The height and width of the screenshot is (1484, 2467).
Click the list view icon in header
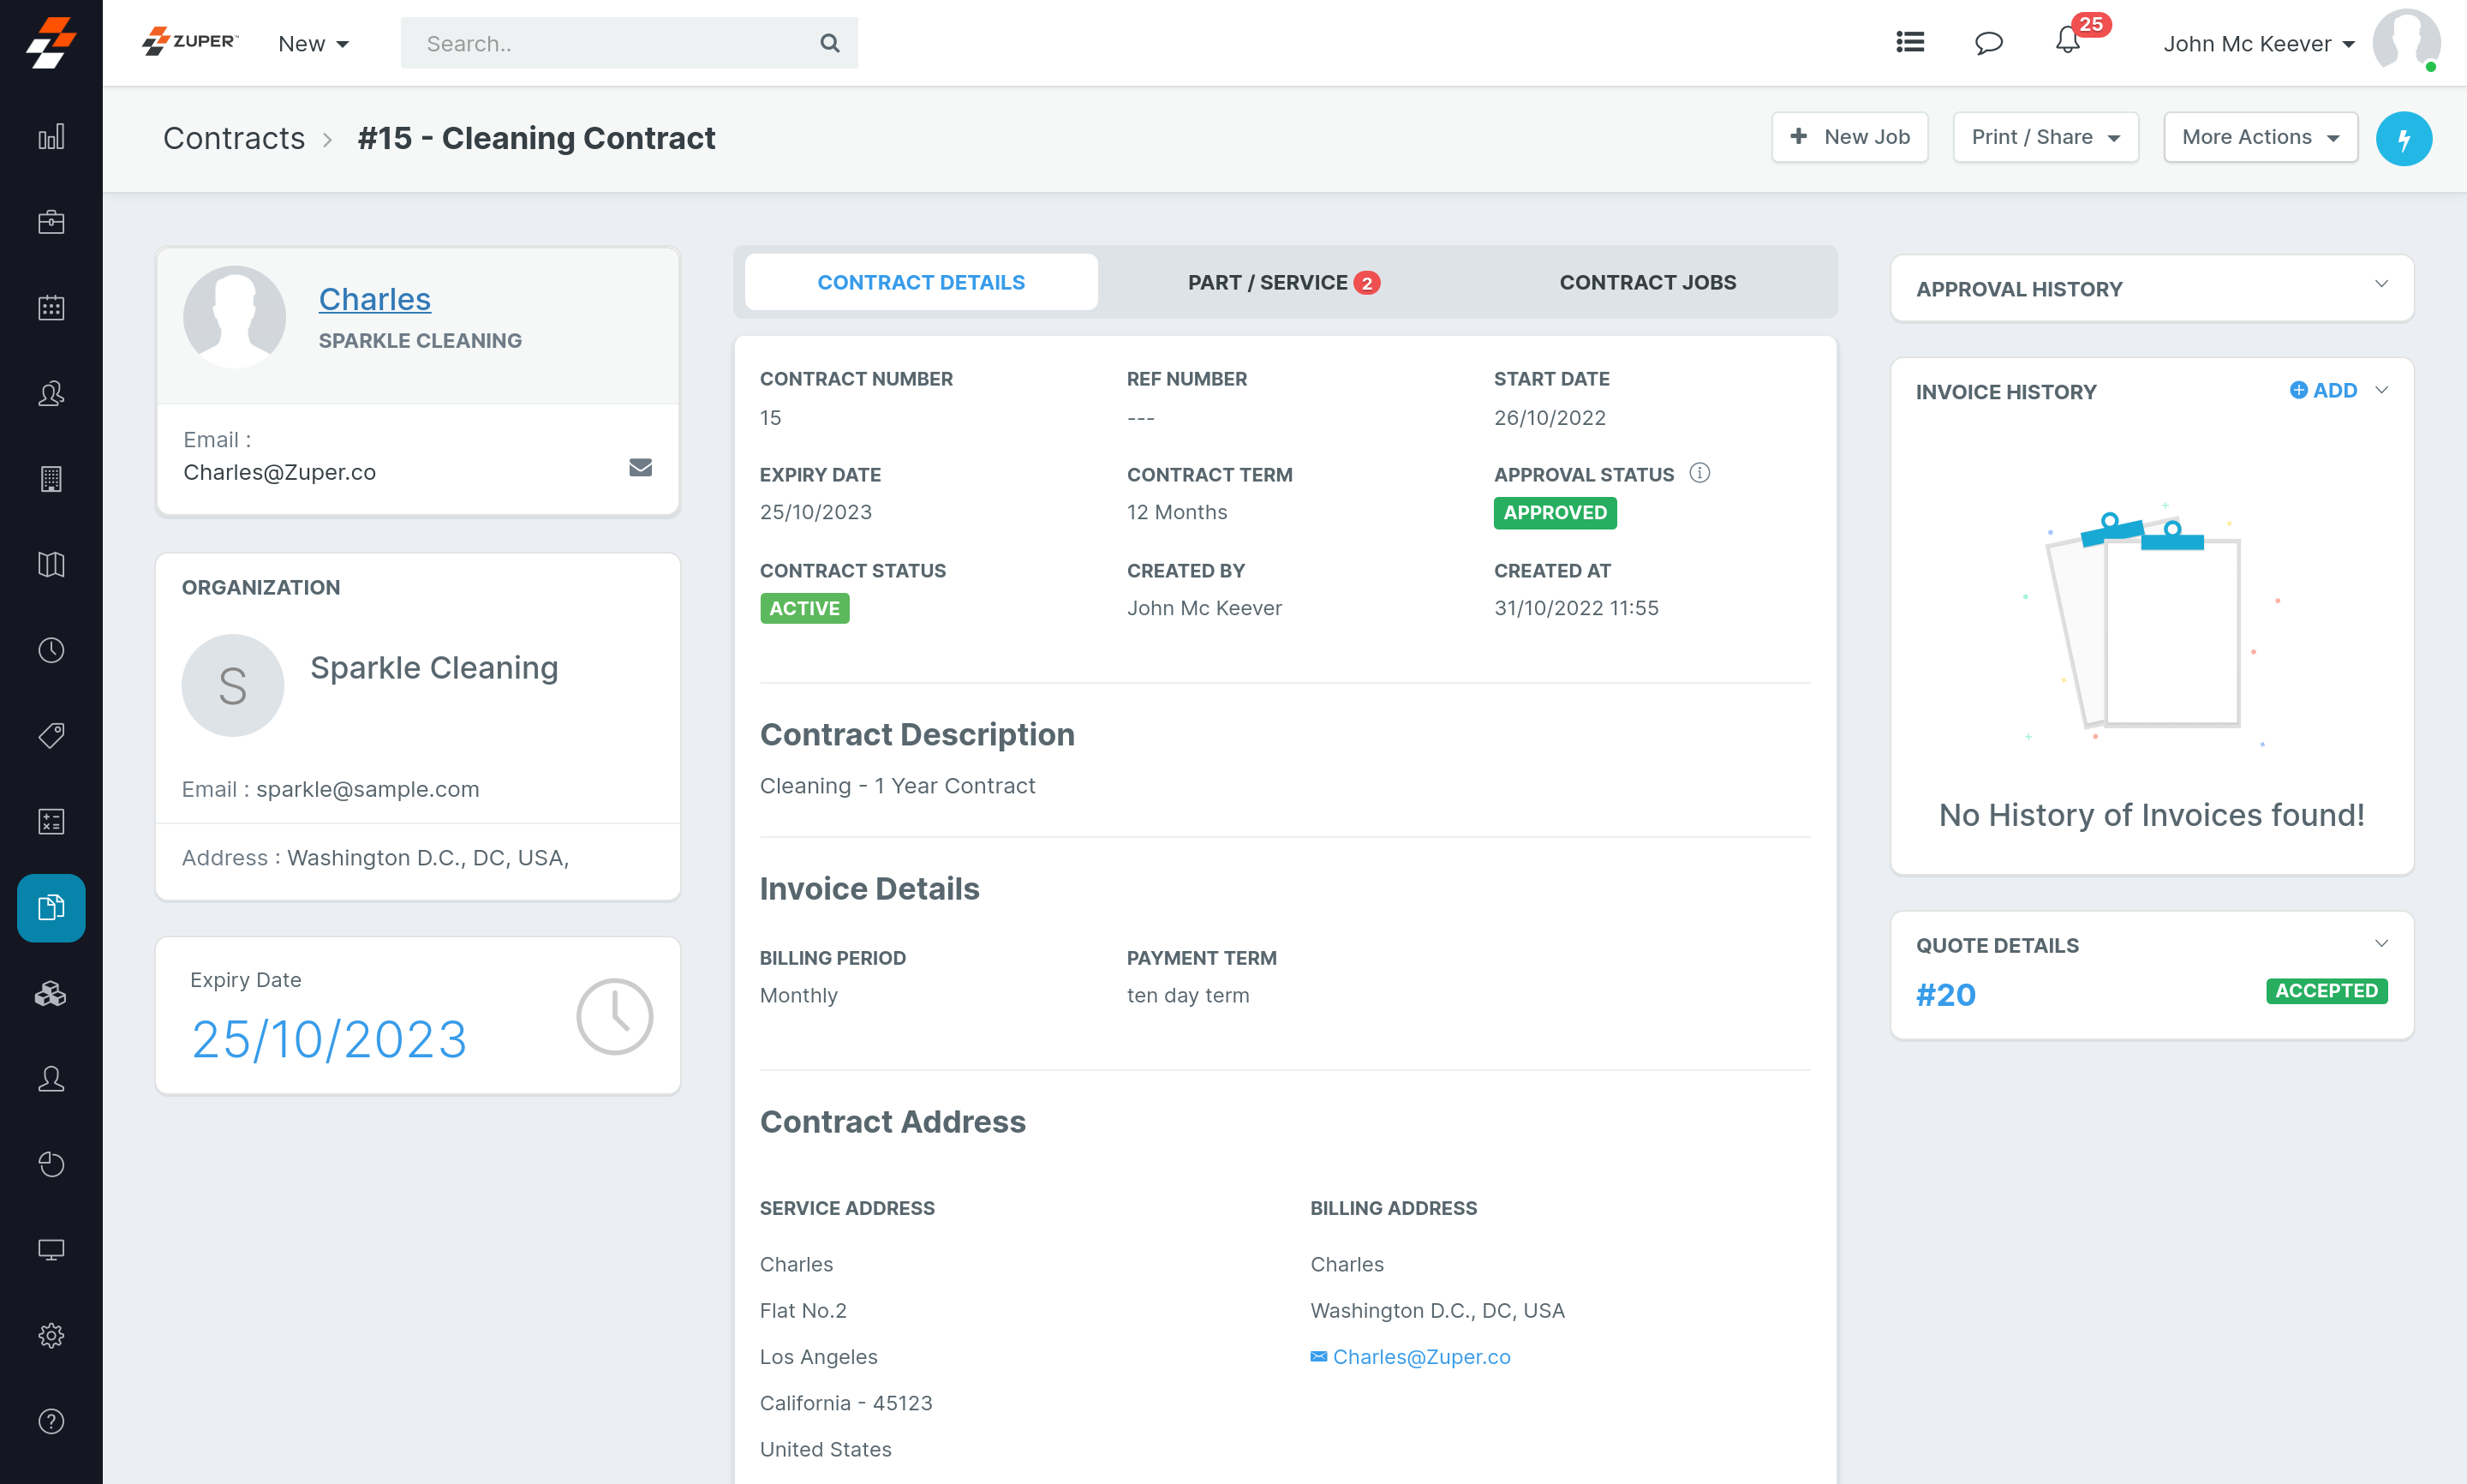[1909, 42]
